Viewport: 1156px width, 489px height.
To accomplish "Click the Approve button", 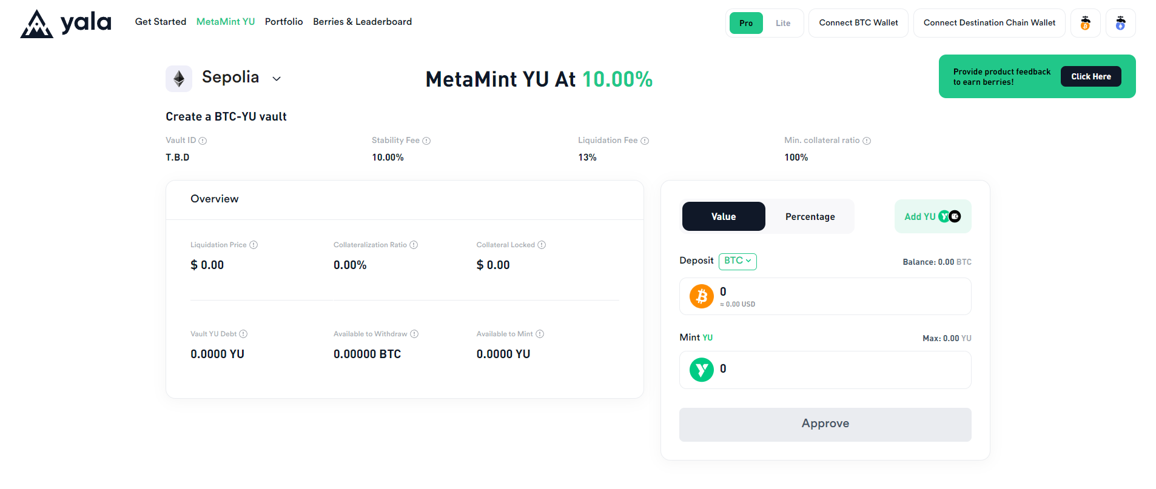I will point(825,424).
